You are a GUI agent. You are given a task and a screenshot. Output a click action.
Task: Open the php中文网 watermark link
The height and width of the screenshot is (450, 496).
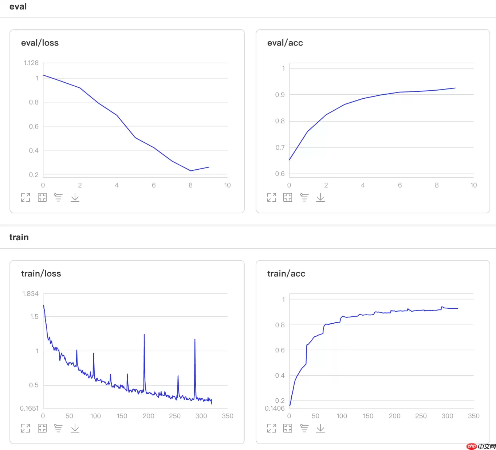(481, 446)
